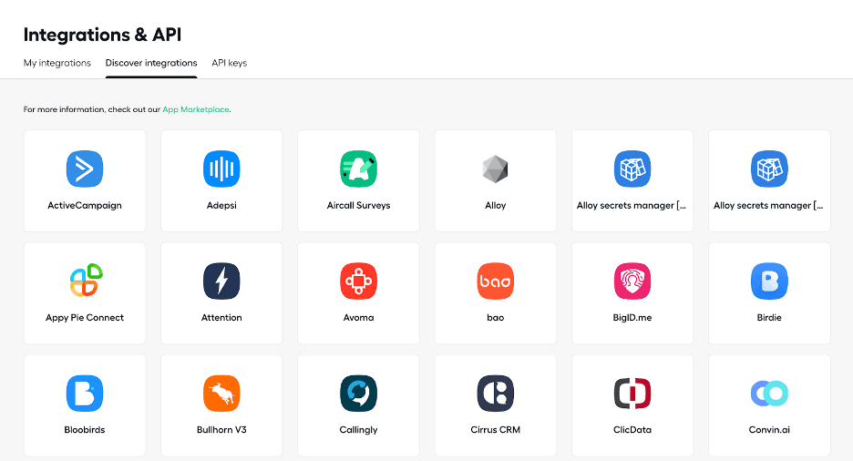Select the Discover integrations tab
Screen dimensions: 853x461
pos(151,63)
